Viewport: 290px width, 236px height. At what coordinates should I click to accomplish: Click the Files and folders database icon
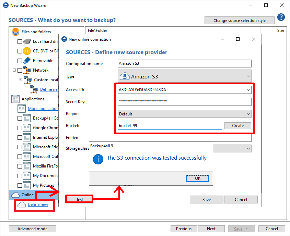coord(15,32)
